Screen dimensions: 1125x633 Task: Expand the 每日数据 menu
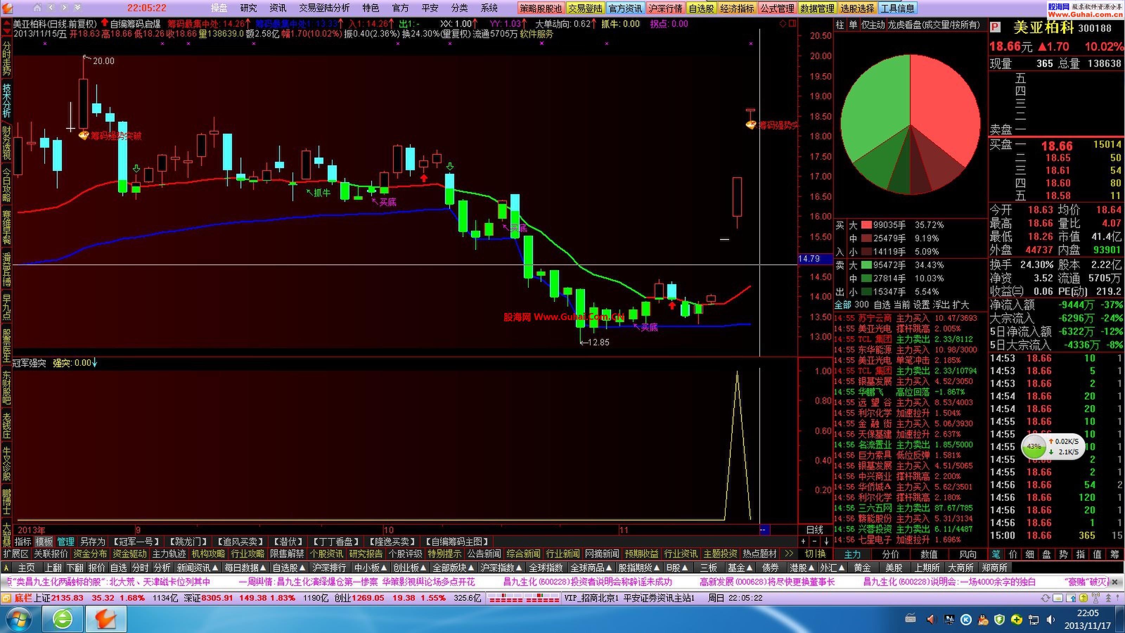[x=245, y=568]
